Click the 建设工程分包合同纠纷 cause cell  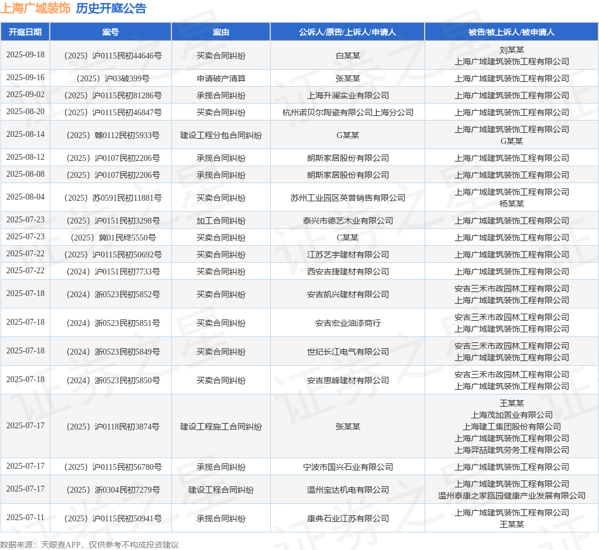pos(221,135)
